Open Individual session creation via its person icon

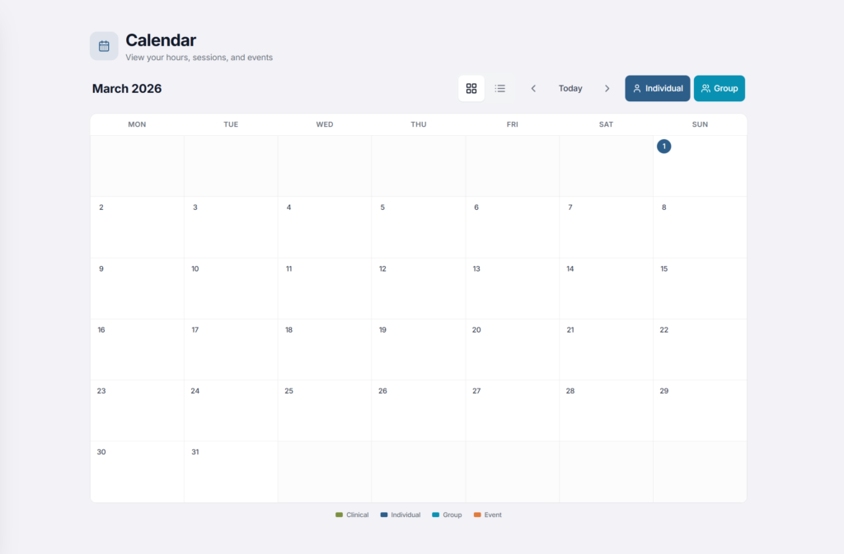(638, 88)
